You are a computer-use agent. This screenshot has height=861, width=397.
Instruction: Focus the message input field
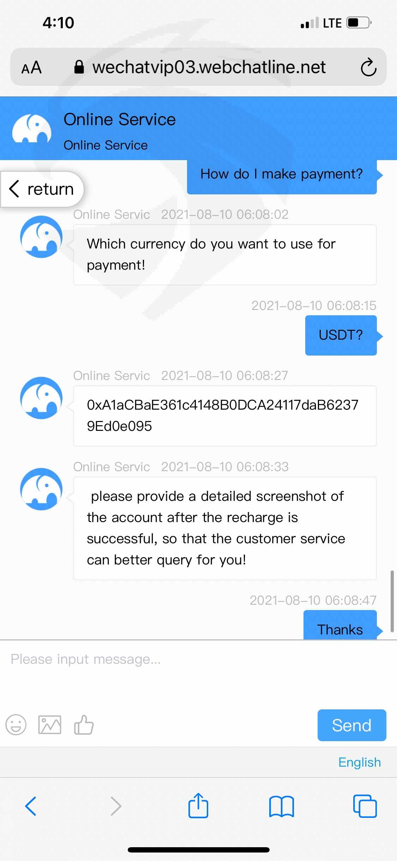pyautogui.click(x=198, y=672)
